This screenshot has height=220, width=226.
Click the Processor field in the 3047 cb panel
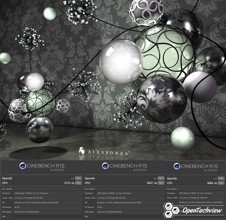coord(130,193)
